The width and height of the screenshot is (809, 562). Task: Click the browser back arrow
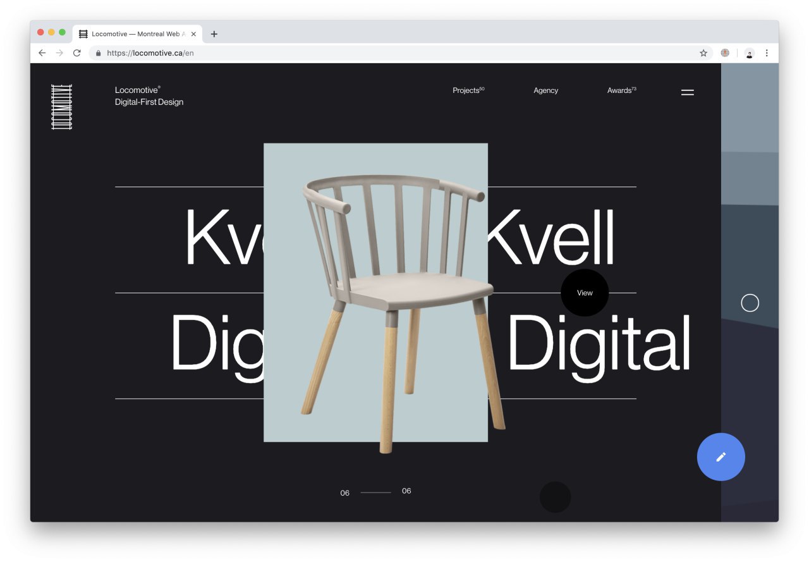(x=42, y=53)
